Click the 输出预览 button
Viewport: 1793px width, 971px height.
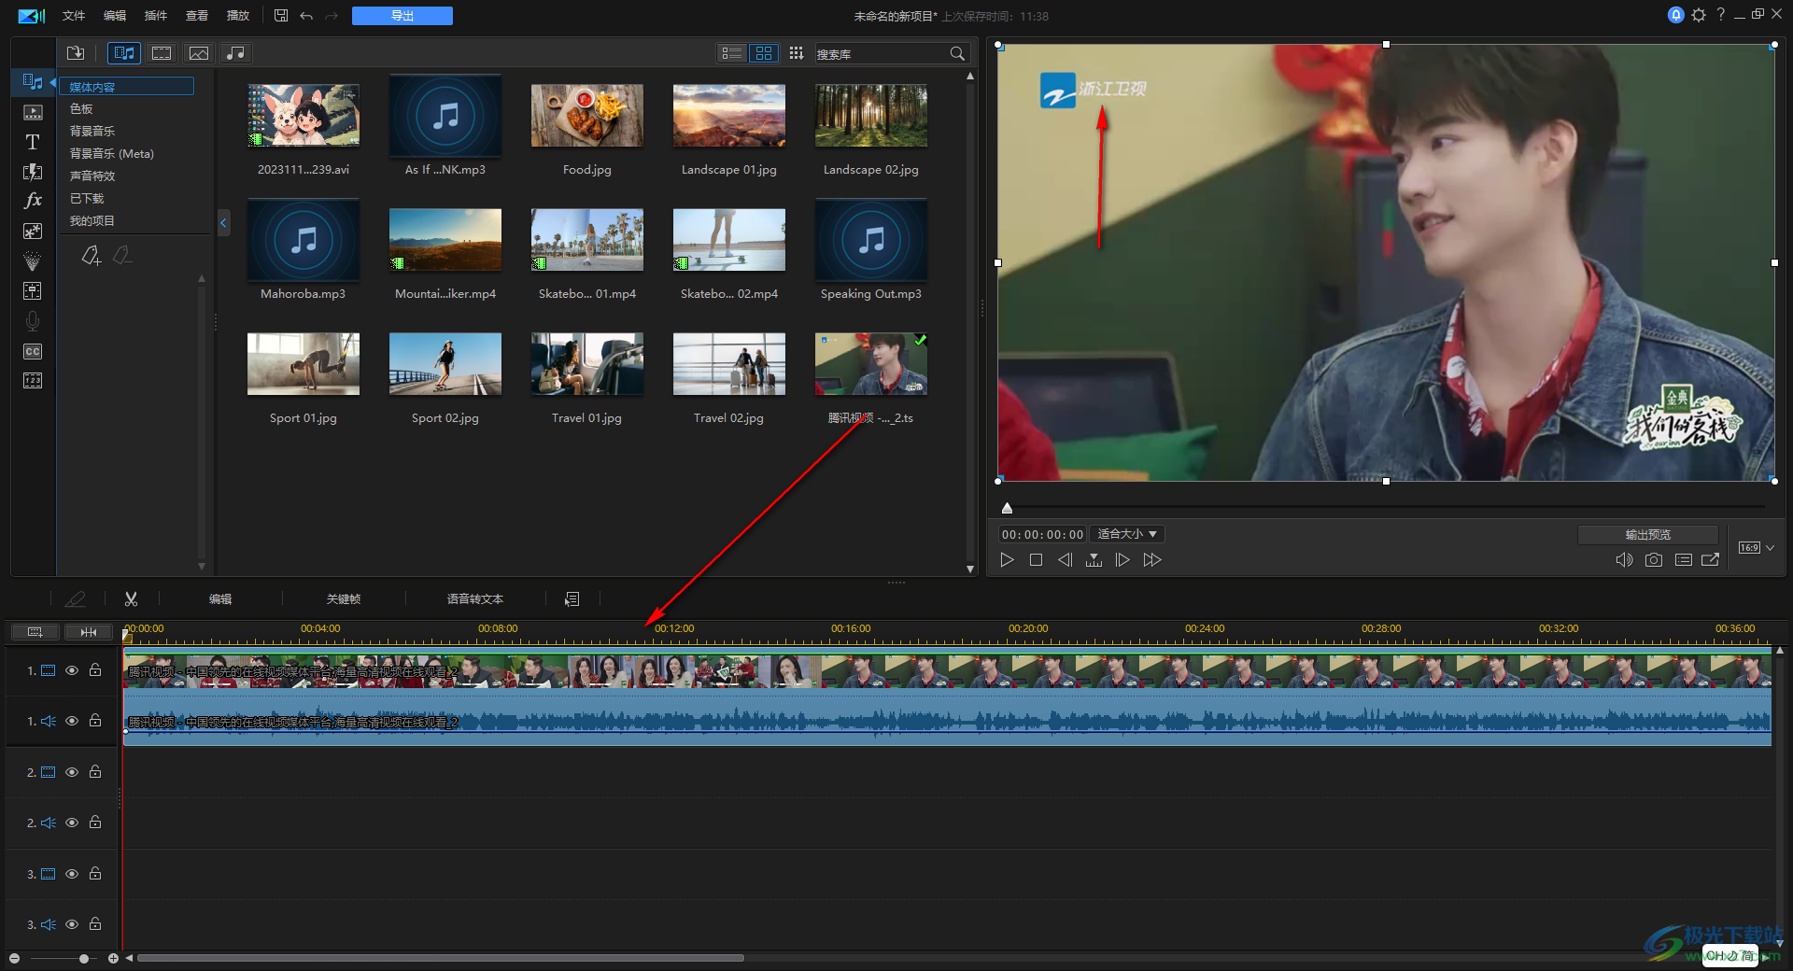coord(1648,534)
